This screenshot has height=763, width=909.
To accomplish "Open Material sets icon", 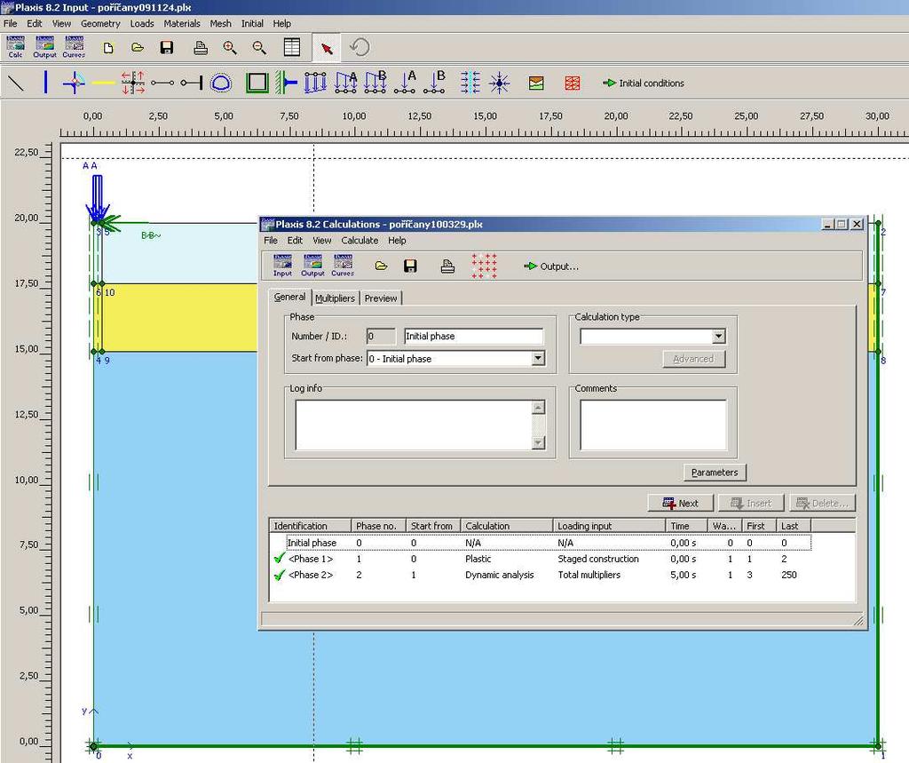I will coord(536,83).
